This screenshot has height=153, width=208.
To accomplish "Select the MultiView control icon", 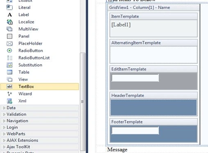I will 9,29.
